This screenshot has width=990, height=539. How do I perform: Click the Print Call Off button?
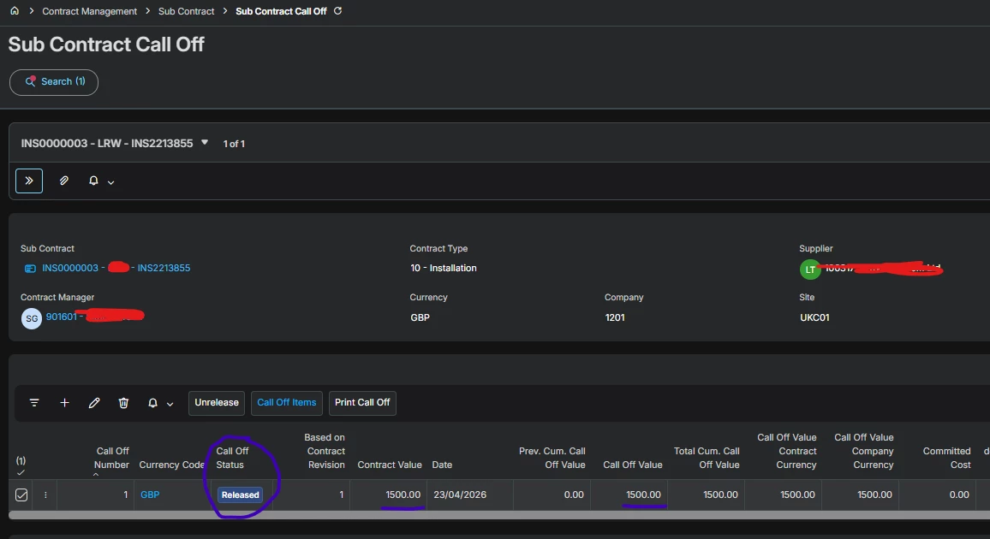pyautogui.click(x=362, y=403)
